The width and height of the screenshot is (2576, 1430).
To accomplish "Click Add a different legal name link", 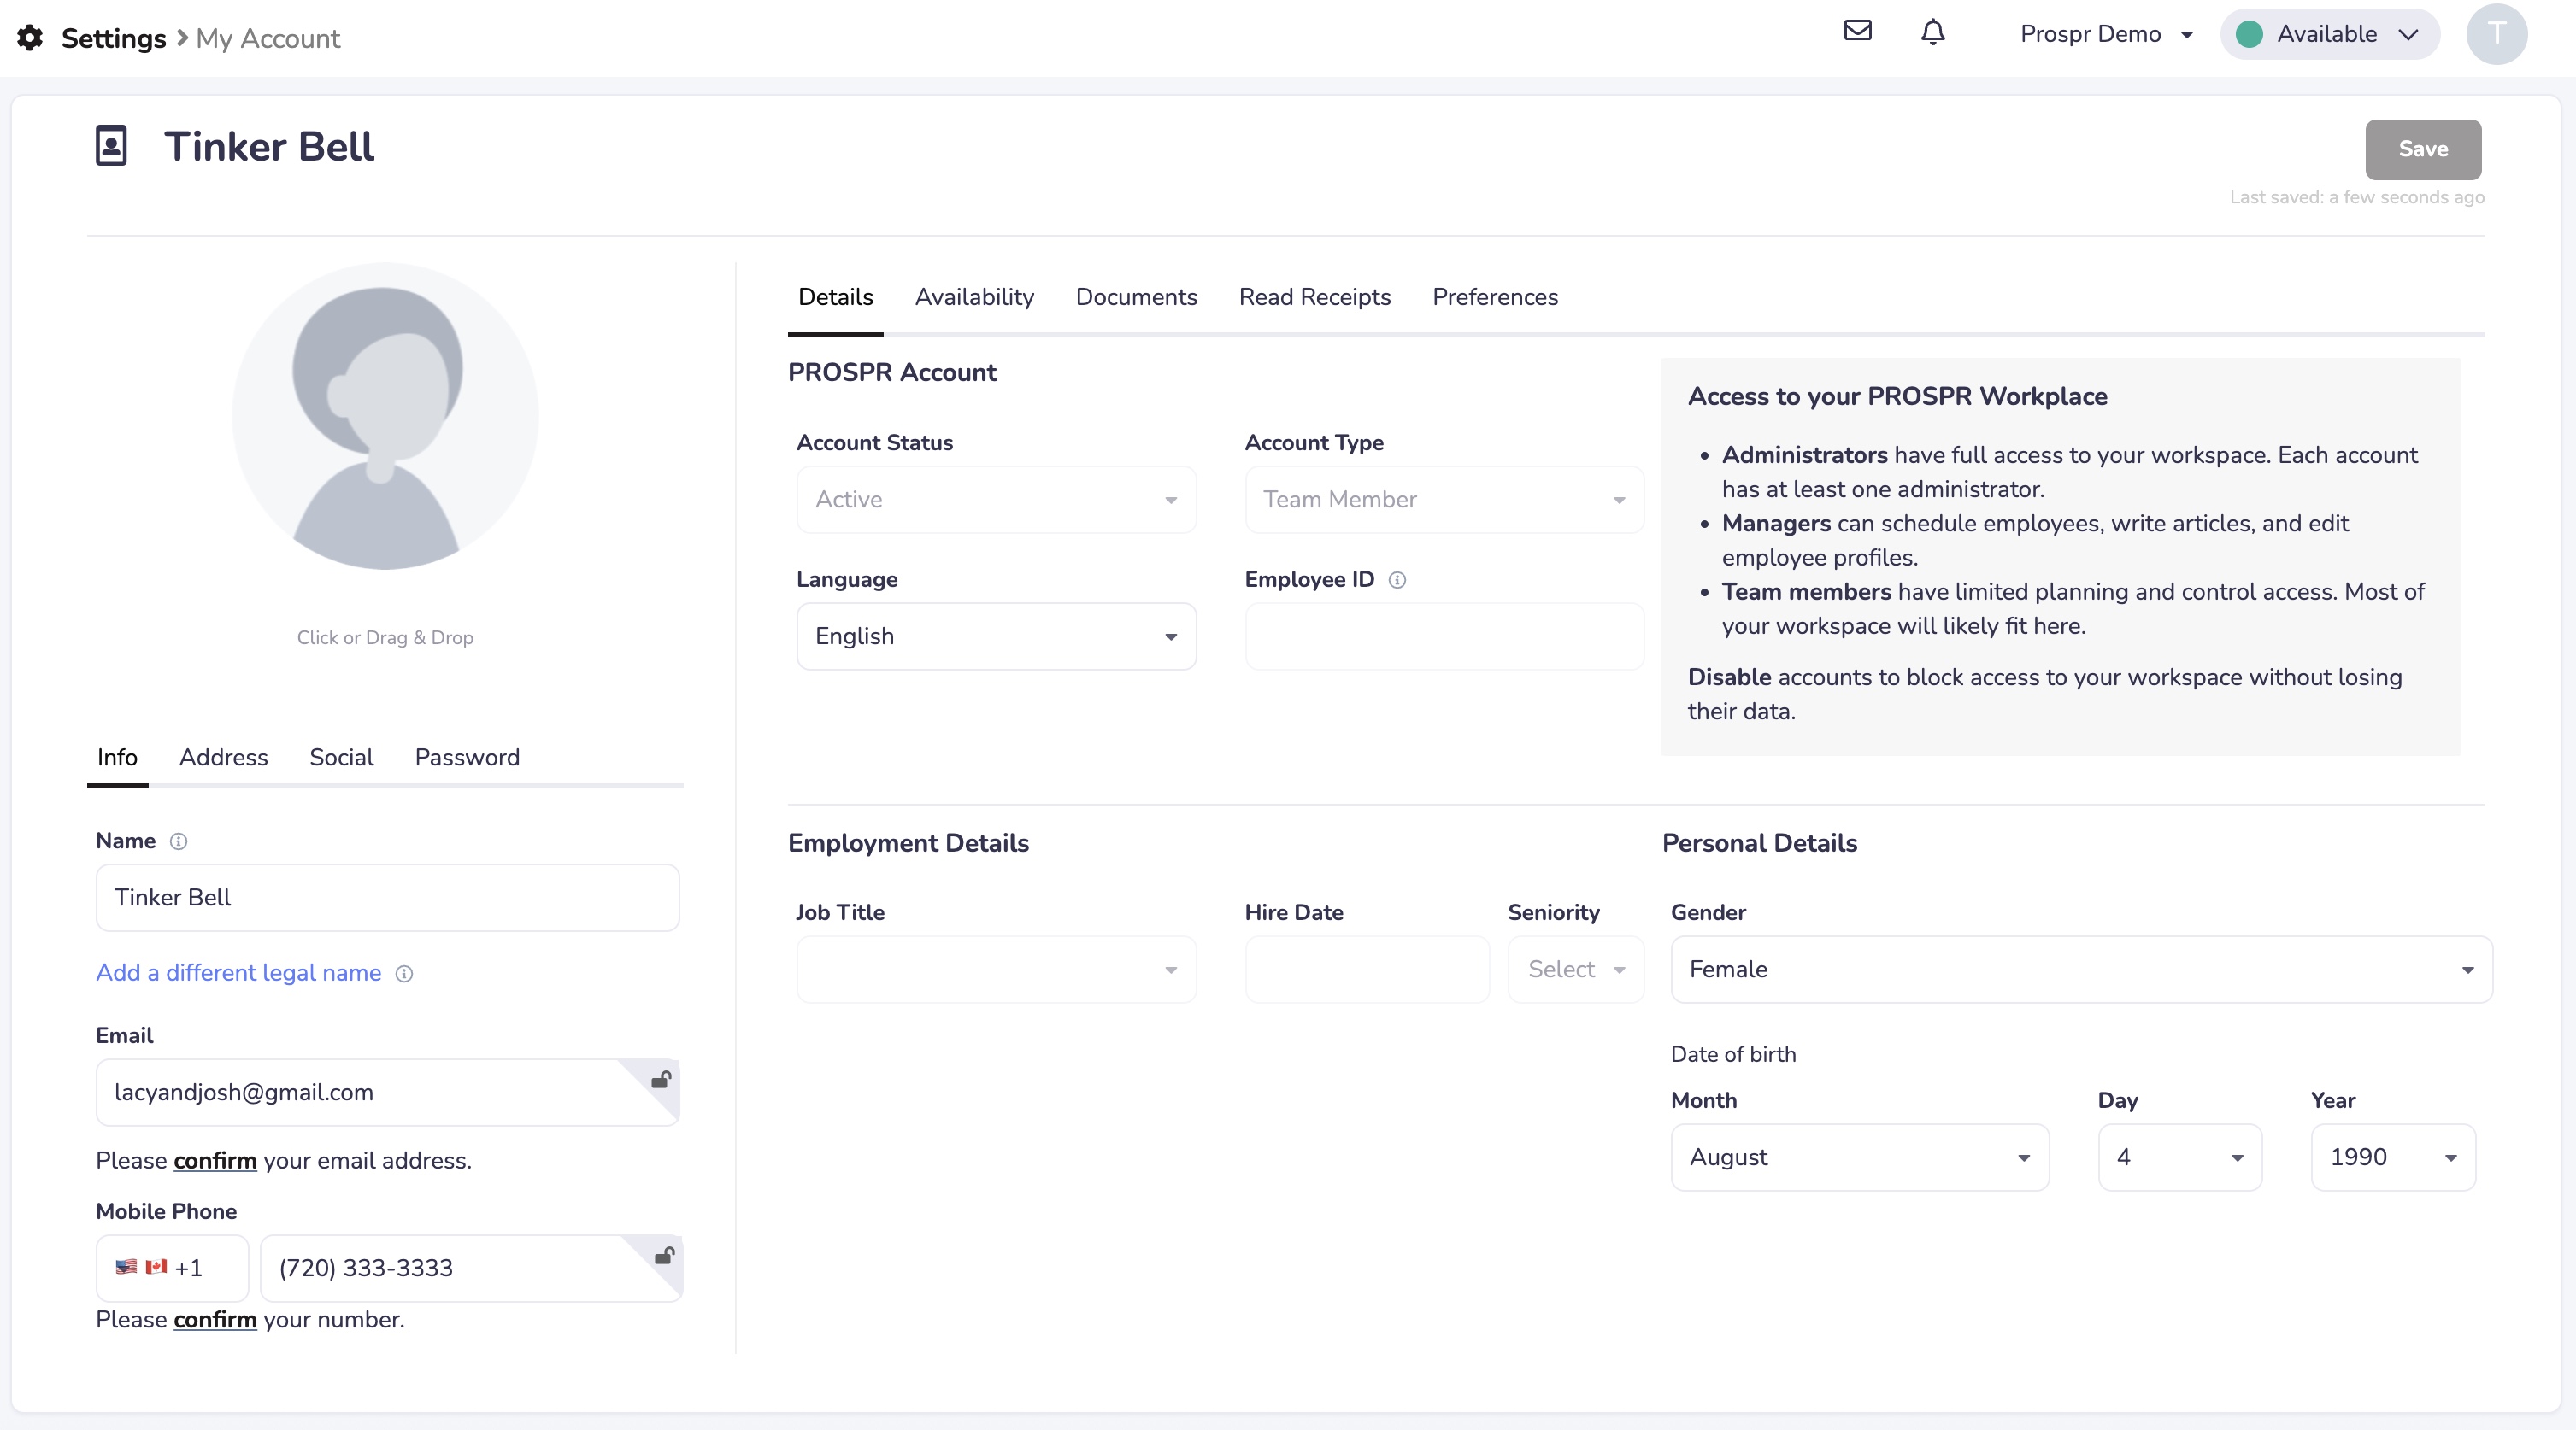I will coord(238,973).
